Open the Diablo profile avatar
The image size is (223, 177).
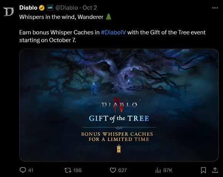[x=9, y=12]
